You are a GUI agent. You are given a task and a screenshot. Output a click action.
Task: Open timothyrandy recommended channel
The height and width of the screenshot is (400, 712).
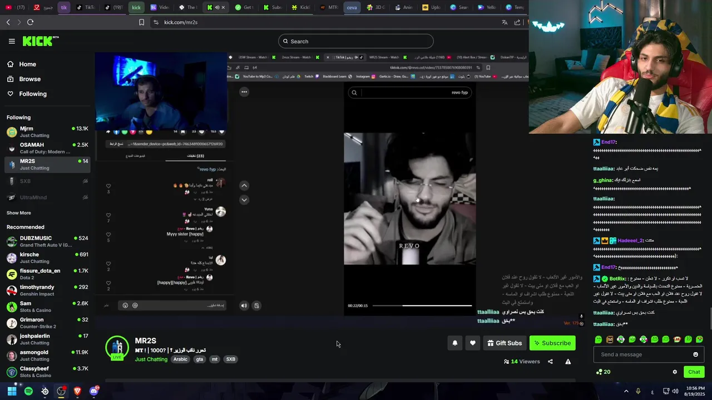coord(47,290)
